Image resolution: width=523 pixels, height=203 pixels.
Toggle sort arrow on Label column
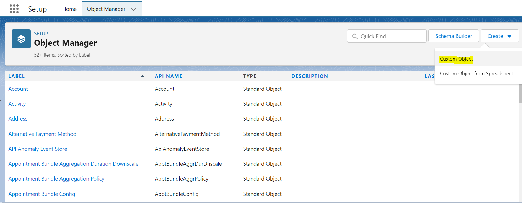pos(143,76)
